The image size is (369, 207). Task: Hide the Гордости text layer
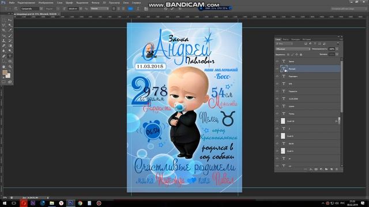click(x=277, y=91)
